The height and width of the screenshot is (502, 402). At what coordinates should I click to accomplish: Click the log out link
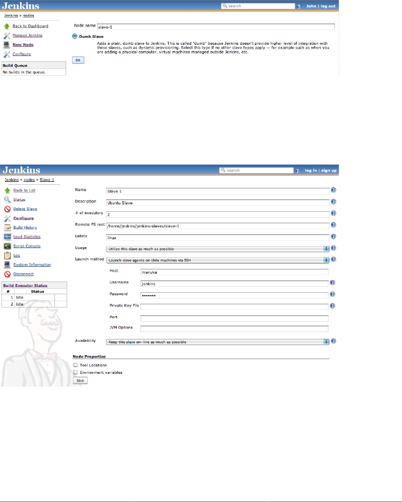(x=328, y=6)
